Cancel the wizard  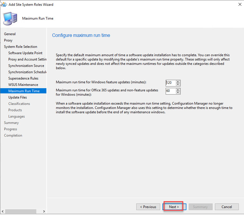[227, 207]
